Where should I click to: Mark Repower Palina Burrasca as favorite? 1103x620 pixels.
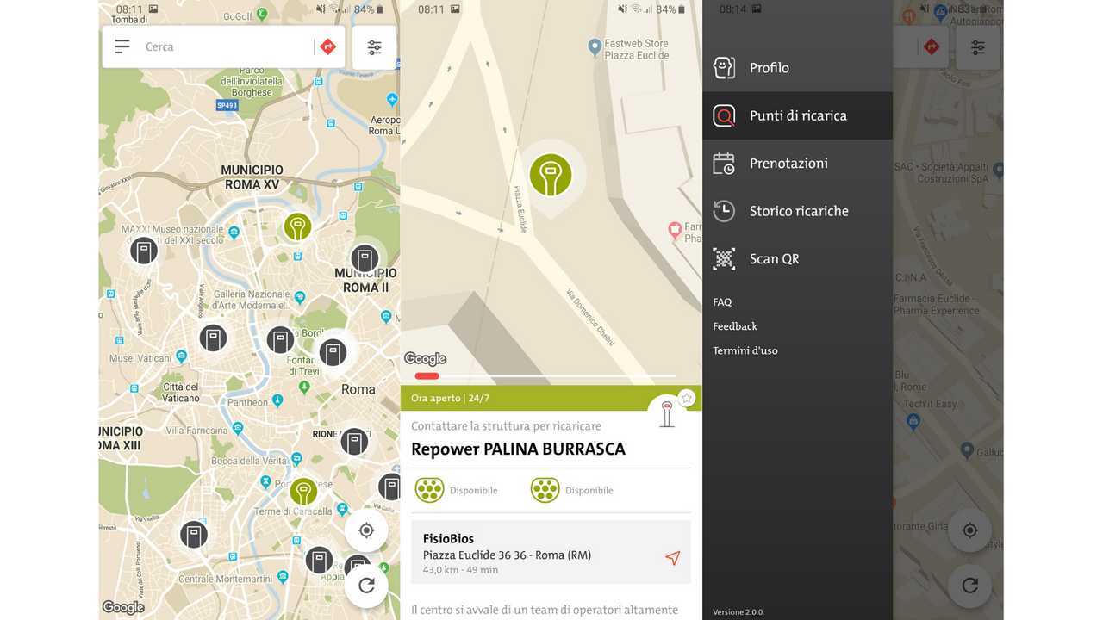point(686,398)
